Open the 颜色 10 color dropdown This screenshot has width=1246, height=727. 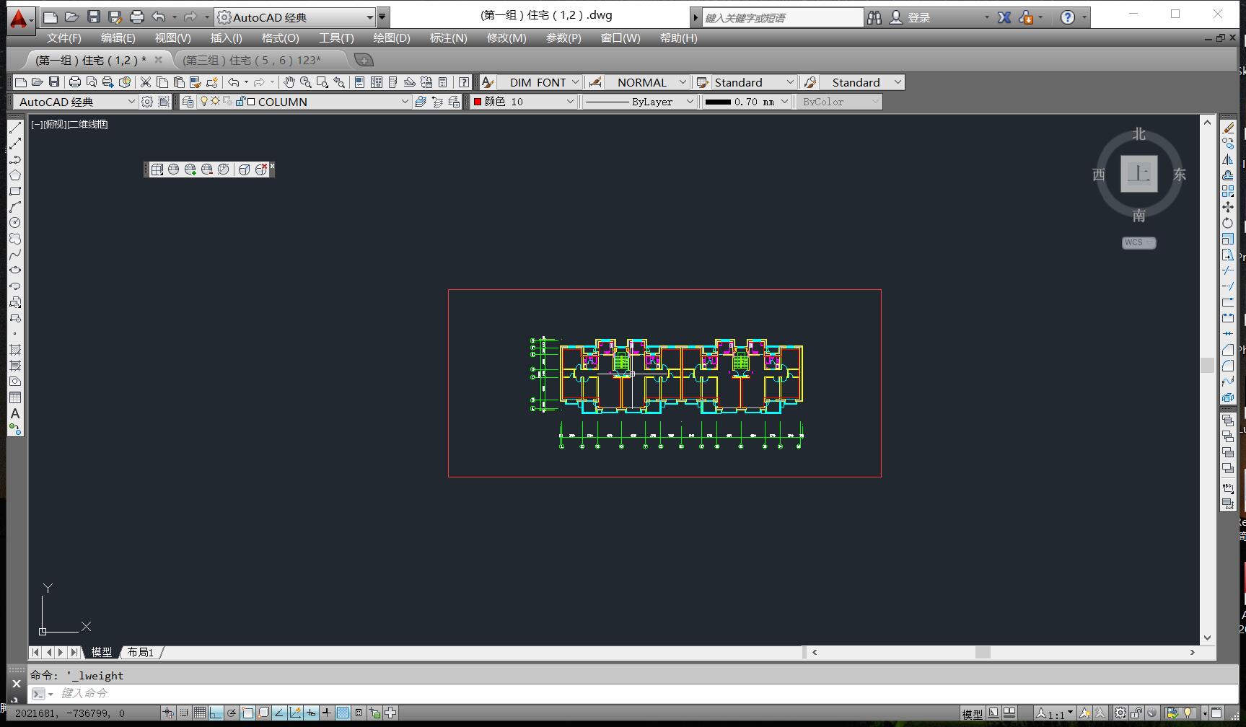point(570,102)
